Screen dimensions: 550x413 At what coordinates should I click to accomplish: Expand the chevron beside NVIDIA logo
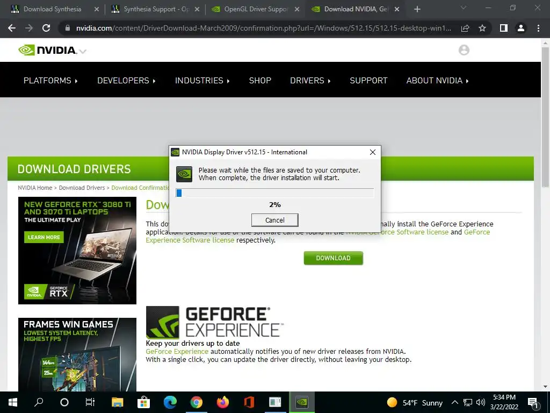(x=83, y=52)
